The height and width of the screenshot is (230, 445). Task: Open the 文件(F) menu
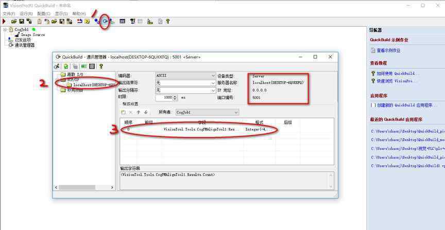pyautogui.click(x=9, y=13)
